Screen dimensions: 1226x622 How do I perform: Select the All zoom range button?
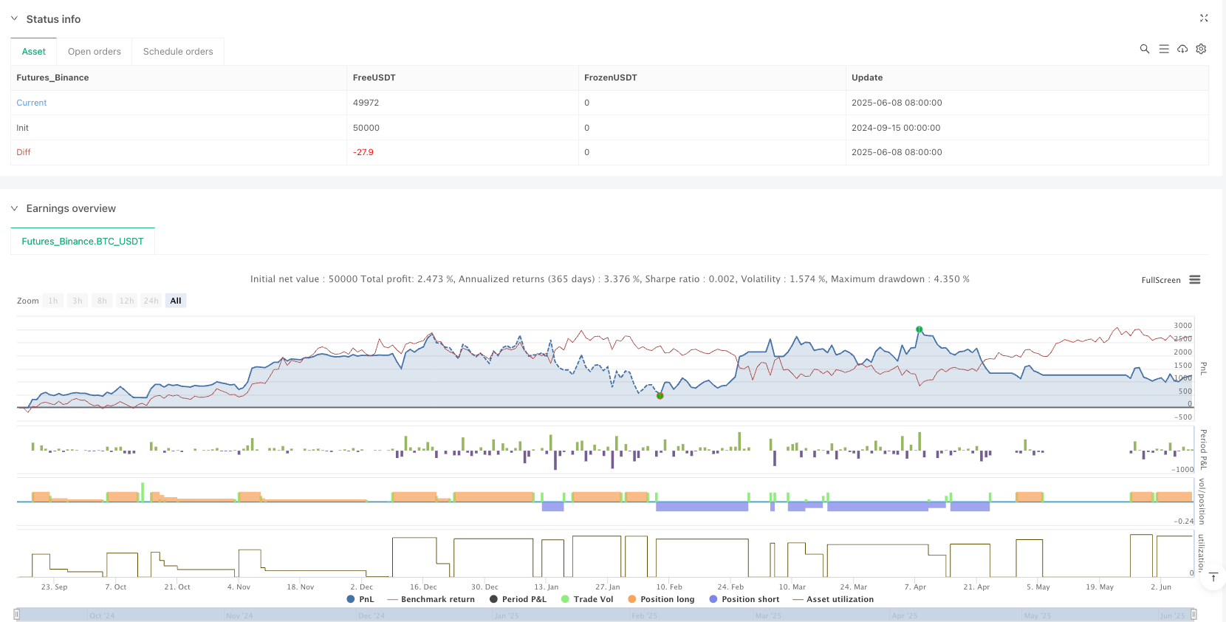click(175, 301)
